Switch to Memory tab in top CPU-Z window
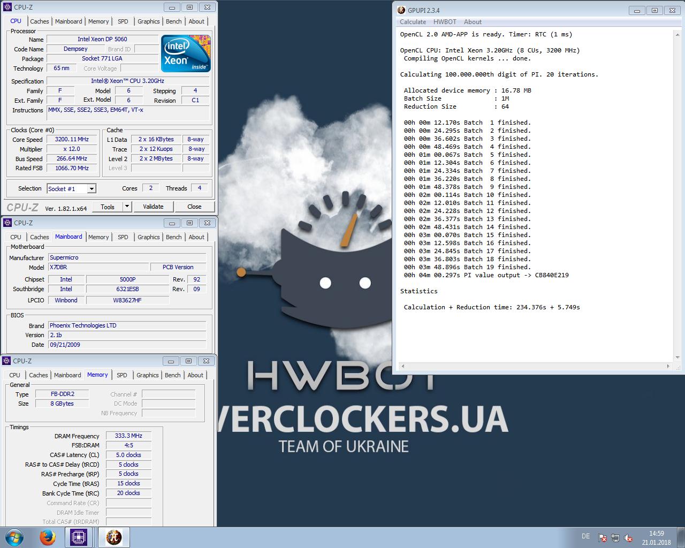 [x=98, y=21]
